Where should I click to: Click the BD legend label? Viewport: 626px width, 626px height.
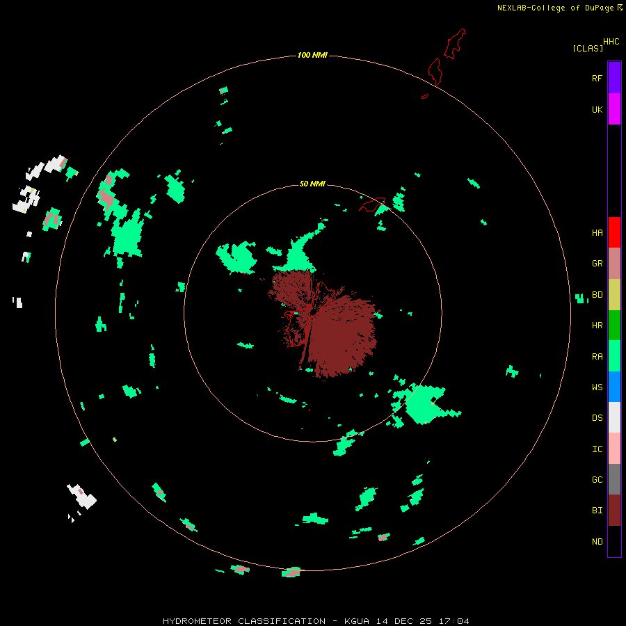[597, 295]
